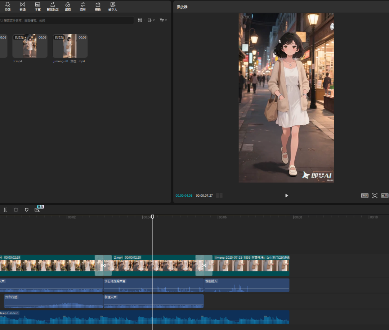
Task: Click the 已添加 badge on 2.mp4 thumbnail
Action: point(19,37)
